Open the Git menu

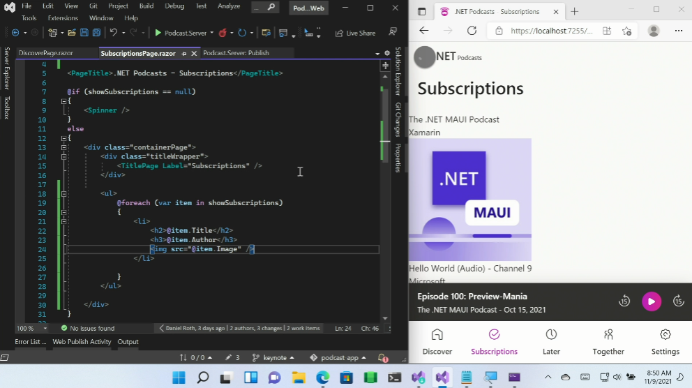click(x=93, y=6)
